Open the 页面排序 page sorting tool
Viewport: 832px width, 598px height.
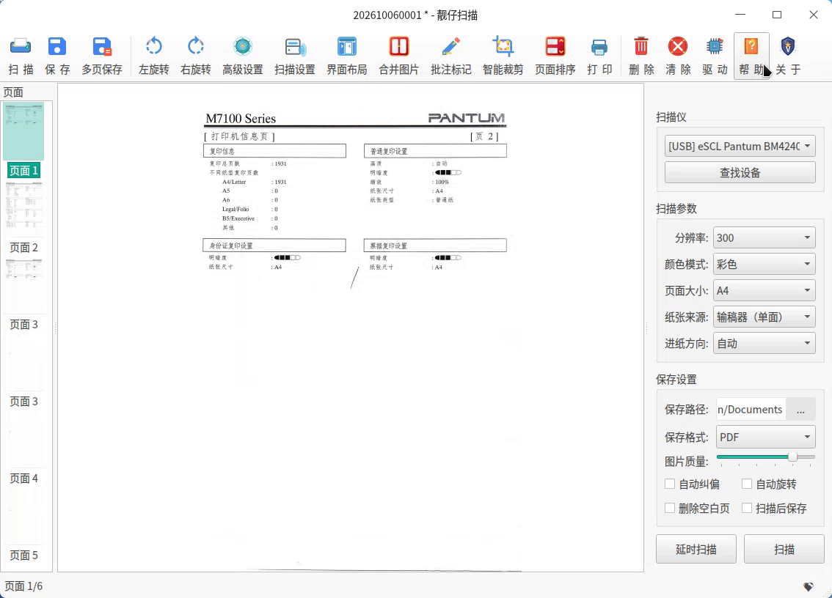(555, 56)
